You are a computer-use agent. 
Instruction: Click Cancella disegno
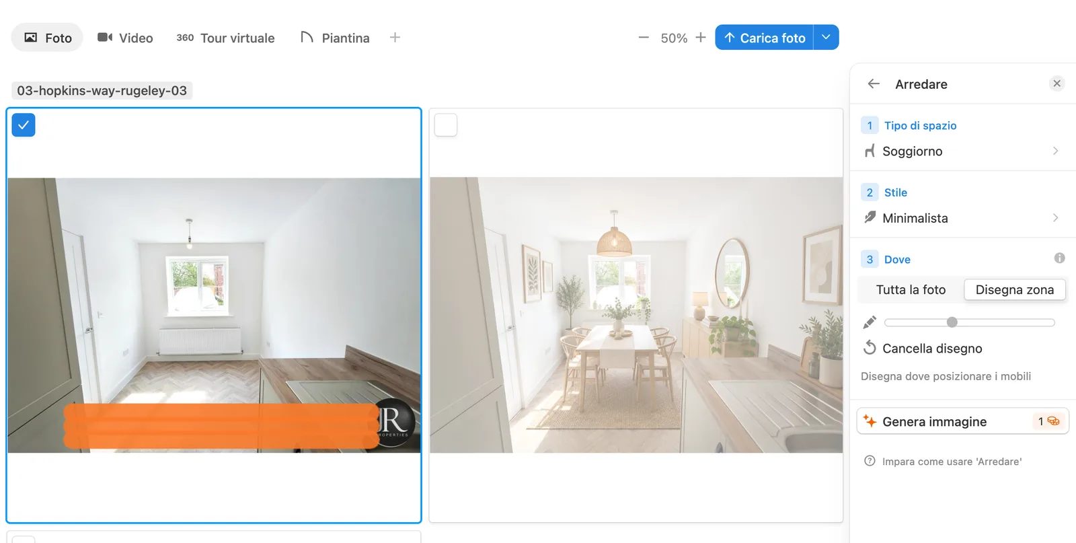[923, 348]
